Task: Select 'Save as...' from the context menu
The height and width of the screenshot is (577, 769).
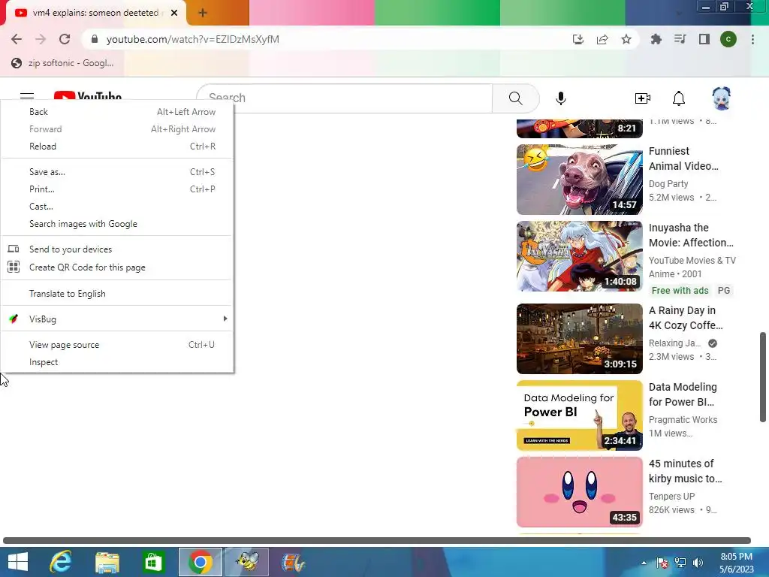Action: click(117, 172)
